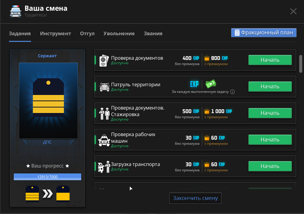Click the crown icon beside 800 EXP

207,58
